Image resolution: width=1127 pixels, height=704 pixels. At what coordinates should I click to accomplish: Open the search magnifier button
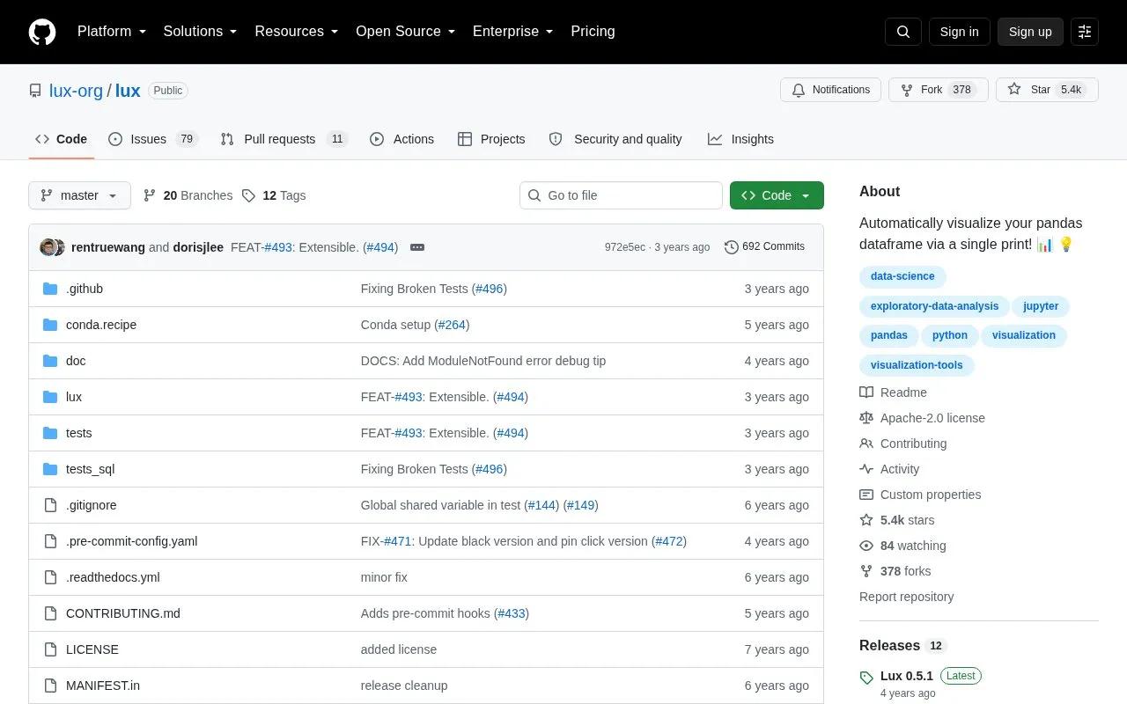[903, 32]
